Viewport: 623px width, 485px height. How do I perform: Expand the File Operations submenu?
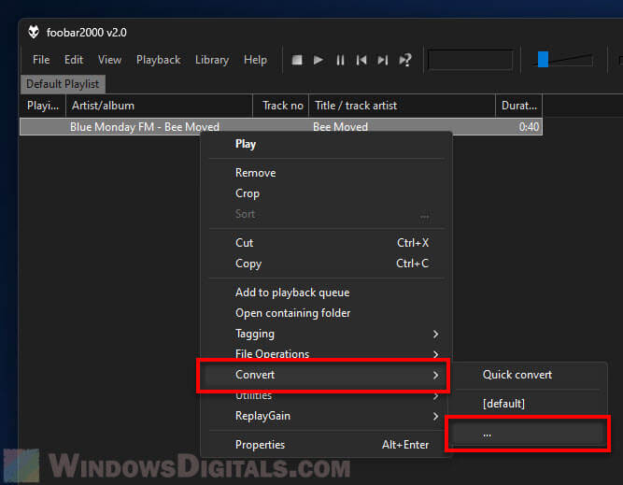click(326, 353)
